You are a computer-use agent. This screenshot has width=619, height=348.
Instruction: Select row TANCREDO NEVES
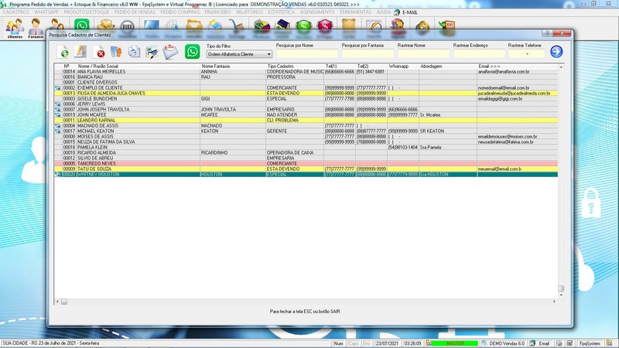click(x=306, y=163)
